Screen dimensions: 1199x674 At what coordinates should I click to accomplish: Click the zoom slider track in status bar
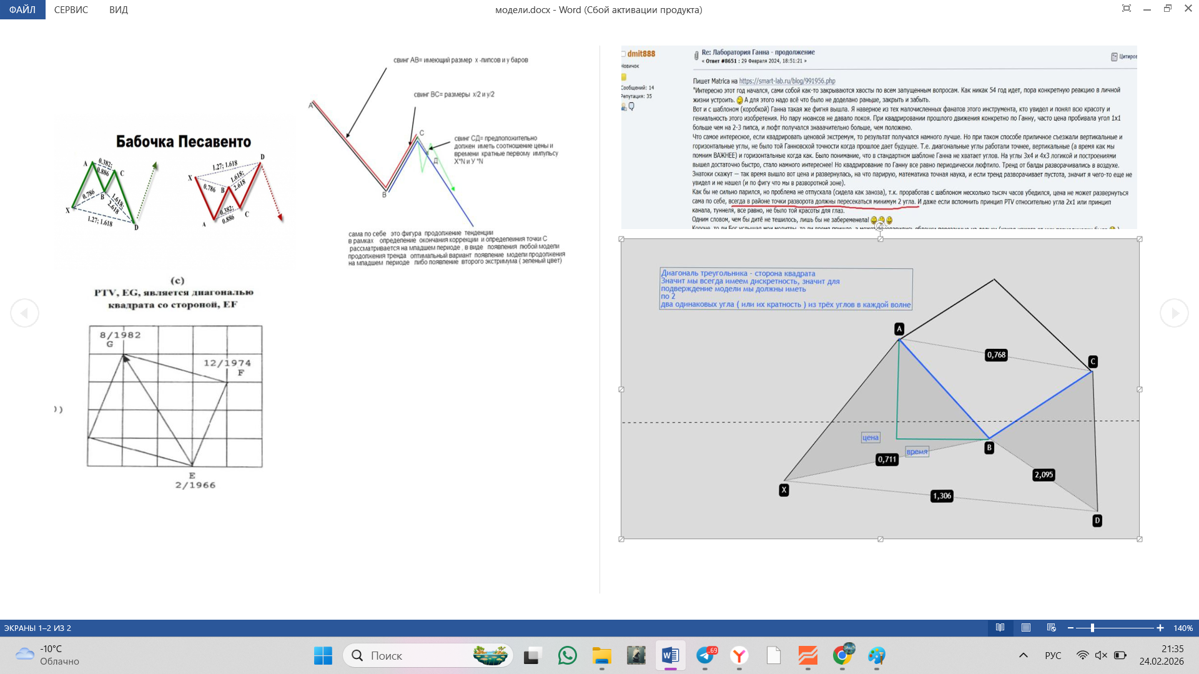pyautogui.click(x=1124, y=628)
